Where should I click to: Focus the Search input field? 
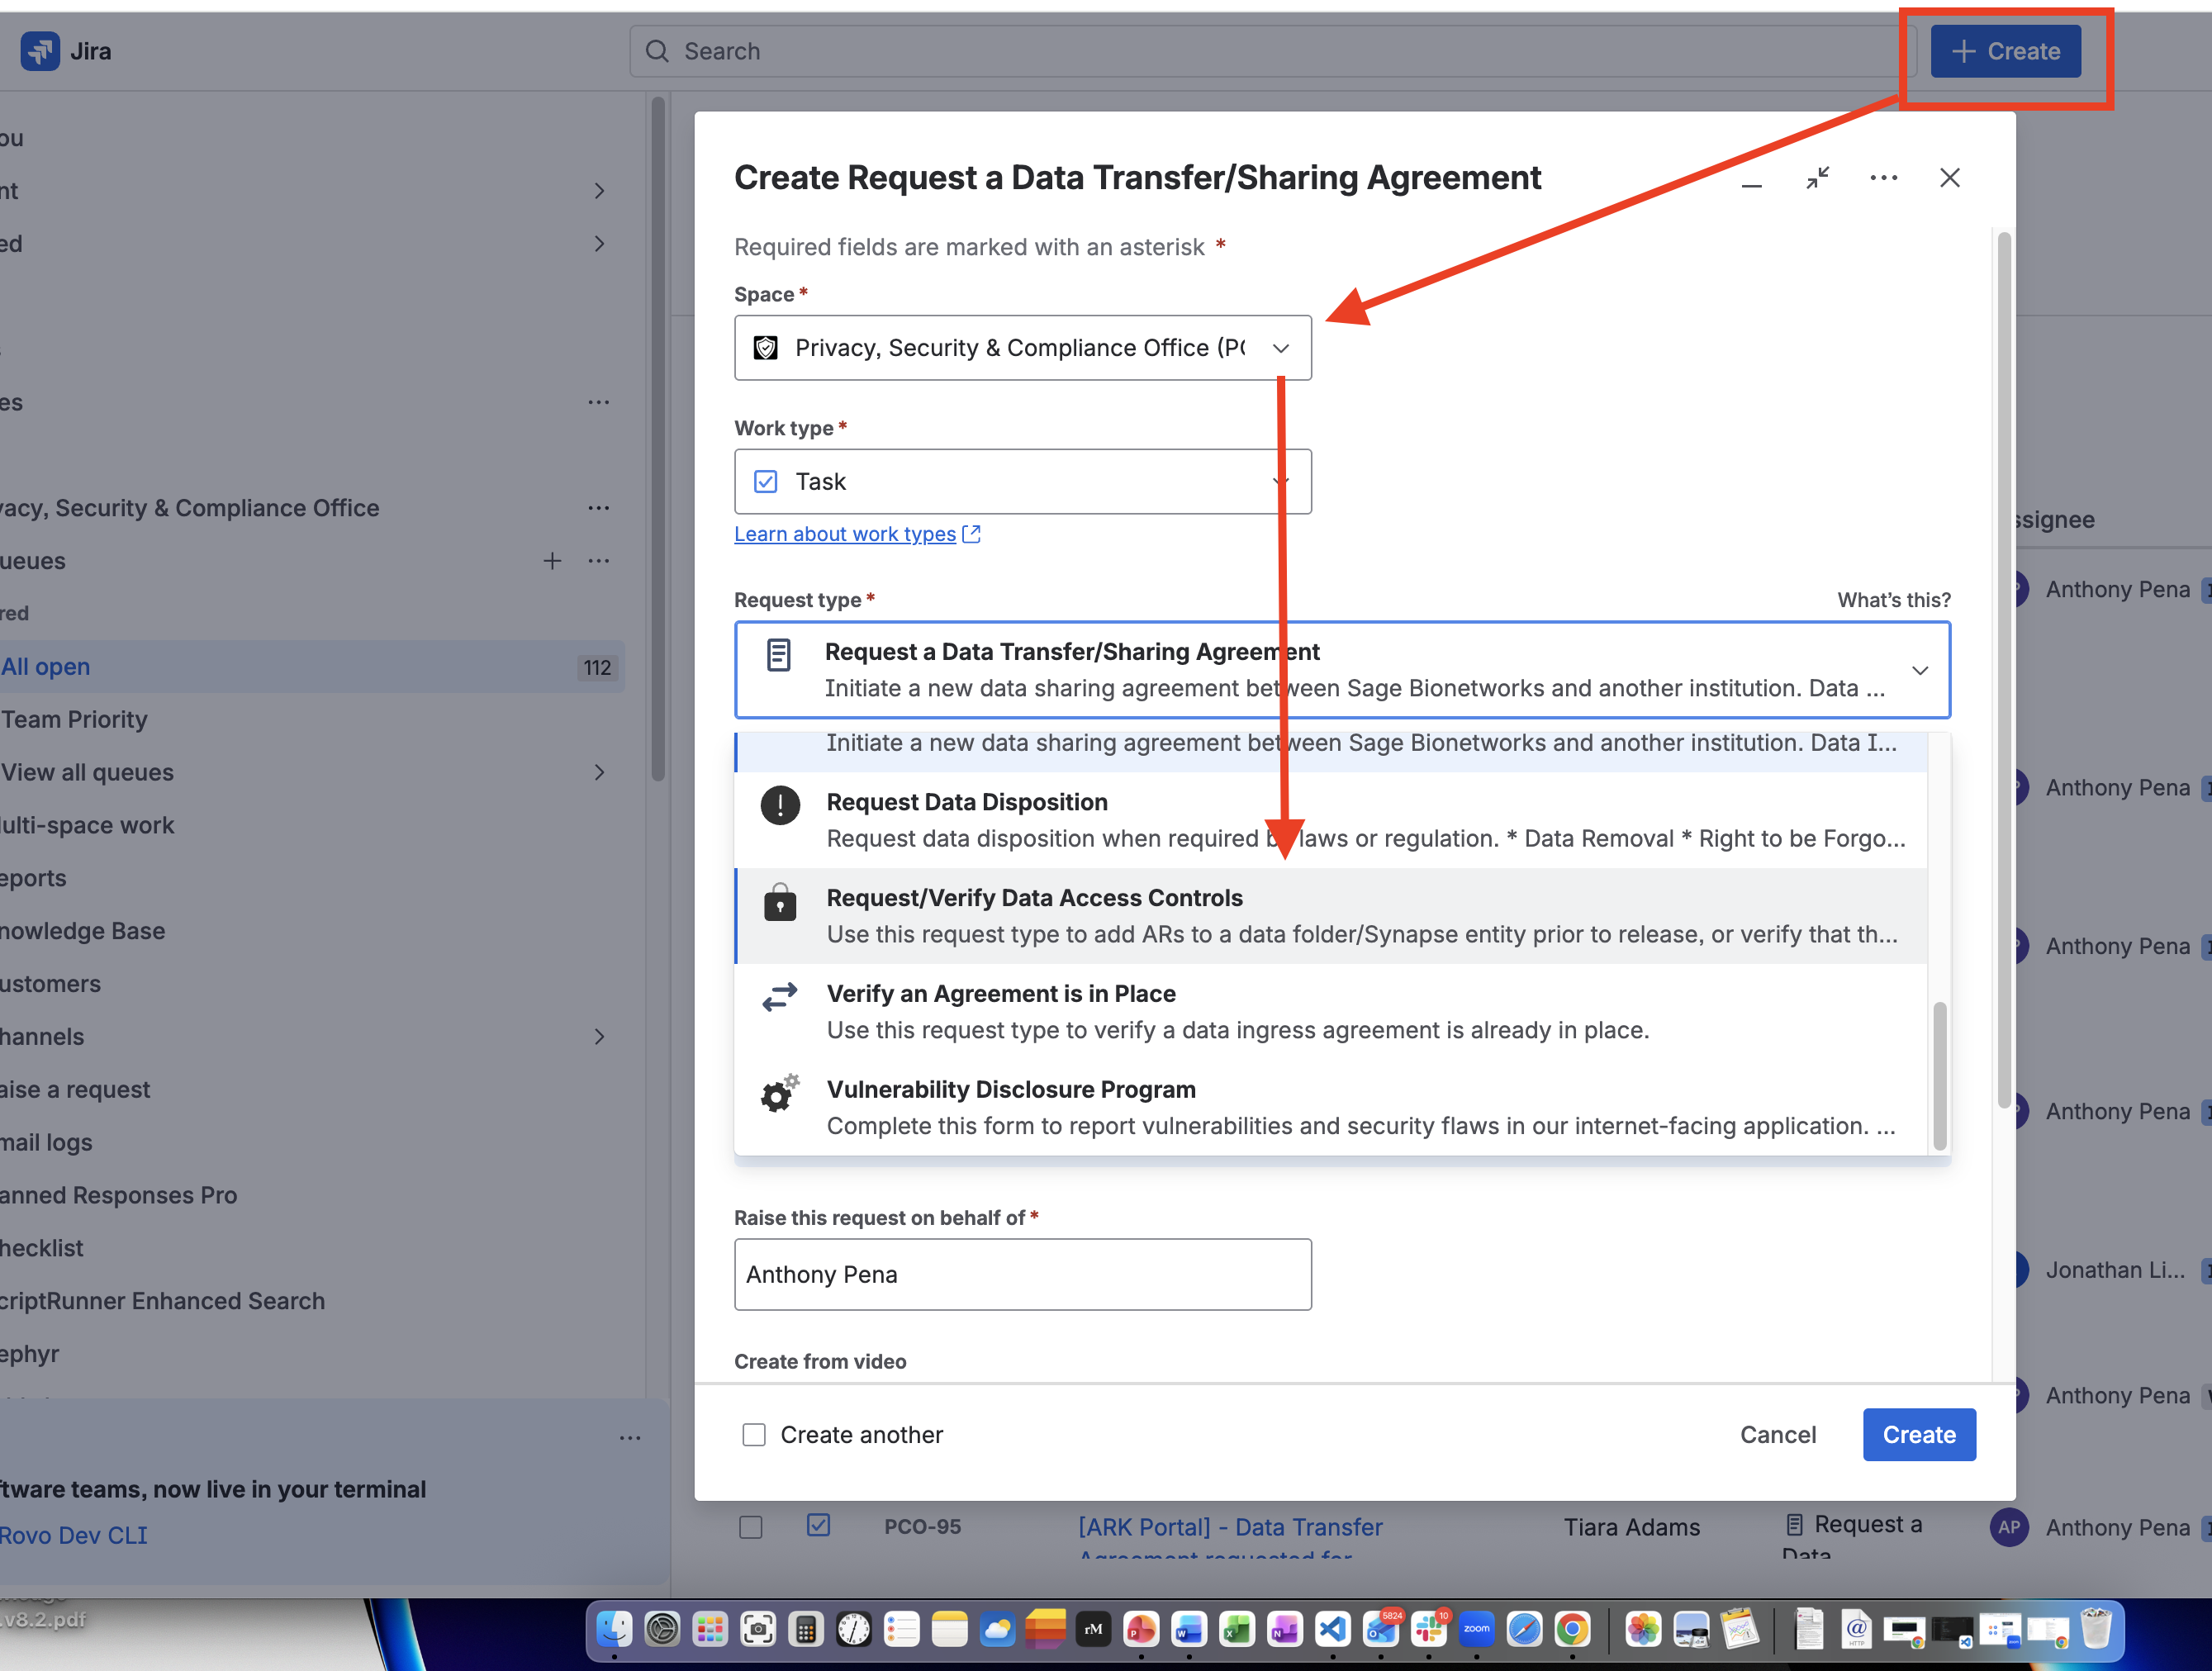point(1272,51)
